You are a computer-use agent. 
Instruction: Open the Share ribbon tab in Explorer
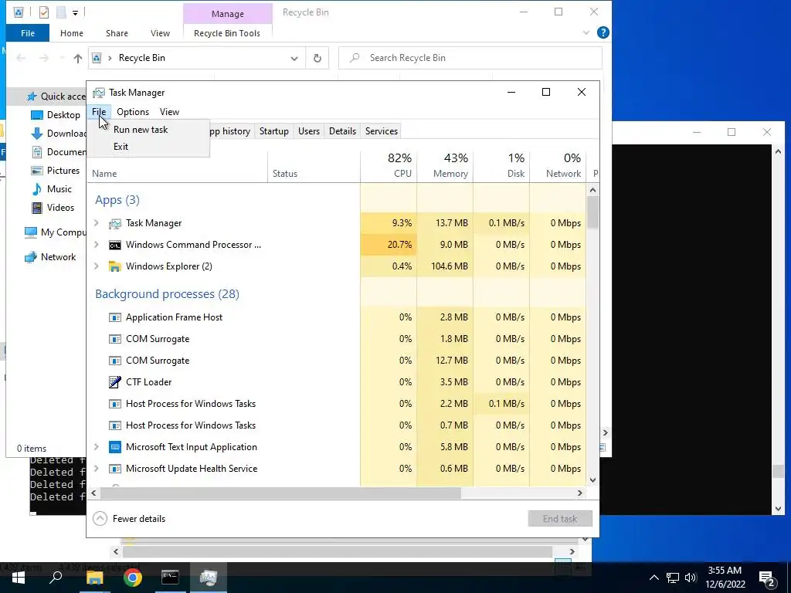[x=117, y=33]
